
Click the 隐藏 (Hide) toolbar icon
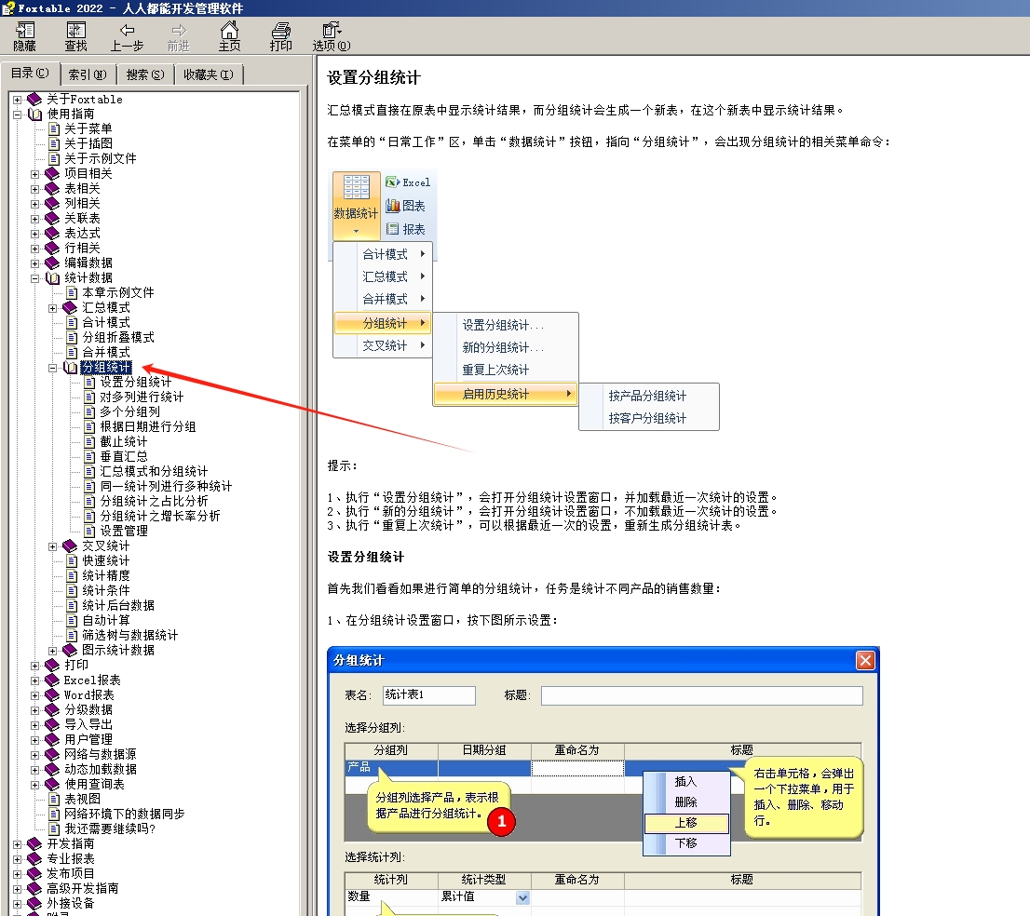click(25, 32)
